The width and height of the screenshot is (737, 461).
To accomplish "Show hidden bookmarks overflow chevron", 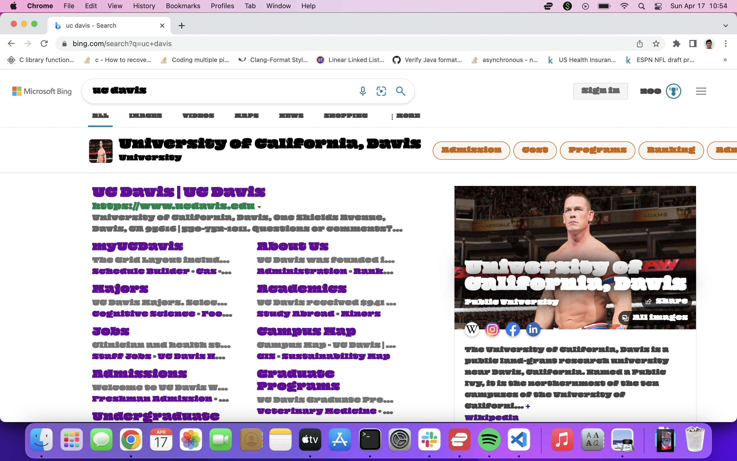I will point(725,60).
